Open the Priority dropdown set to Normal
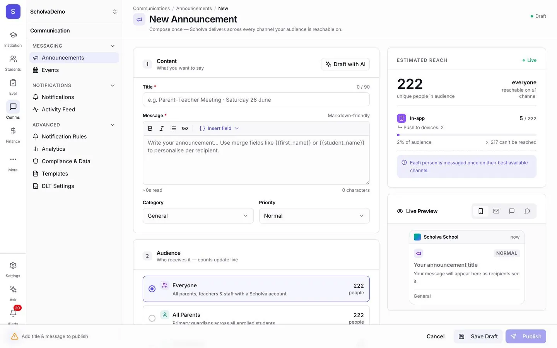 (x=314, y=216)
